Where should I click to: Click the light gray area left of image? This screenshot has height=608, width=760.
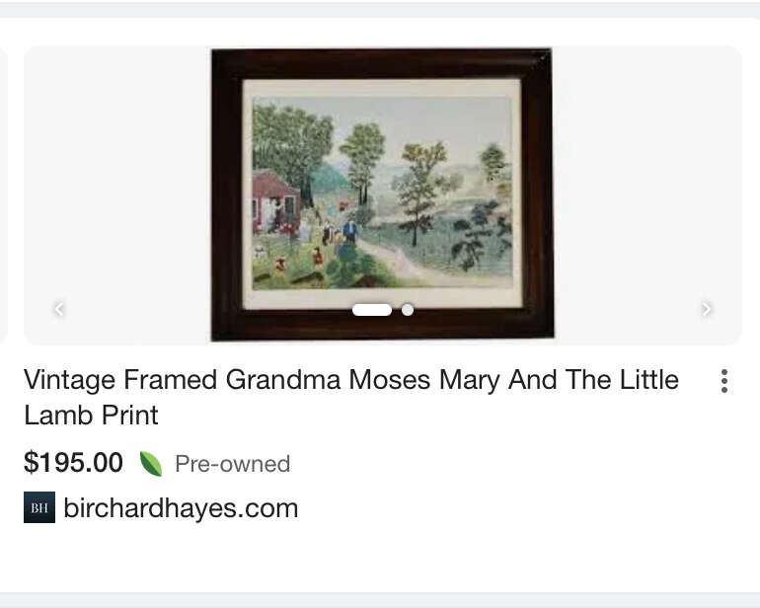[116, 194]
